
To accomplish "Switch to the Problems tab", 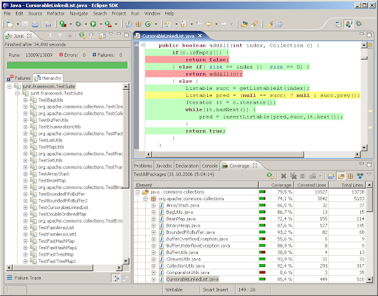I will click(143, 166).
